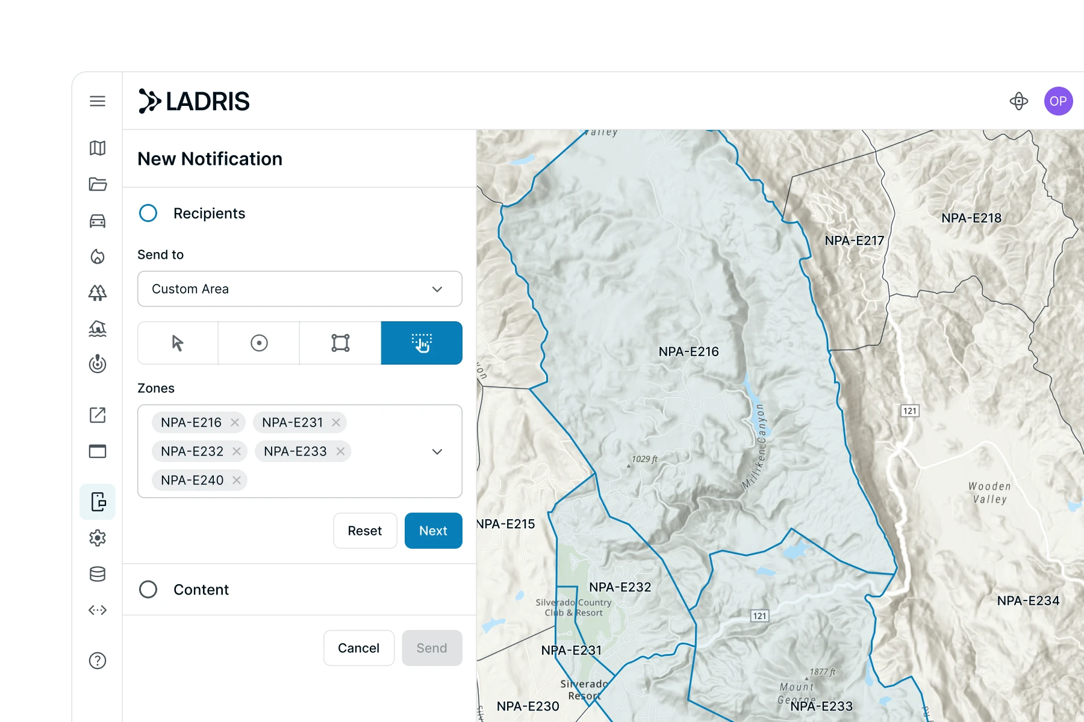Activate the rectangle area selection tool
1084x722 pixels.
point(340,343)
